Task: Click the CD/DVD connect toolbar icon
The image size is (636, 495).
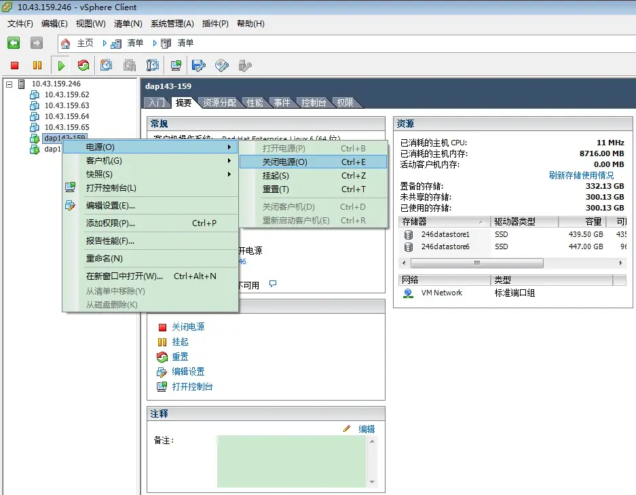Action: point(222,65)
